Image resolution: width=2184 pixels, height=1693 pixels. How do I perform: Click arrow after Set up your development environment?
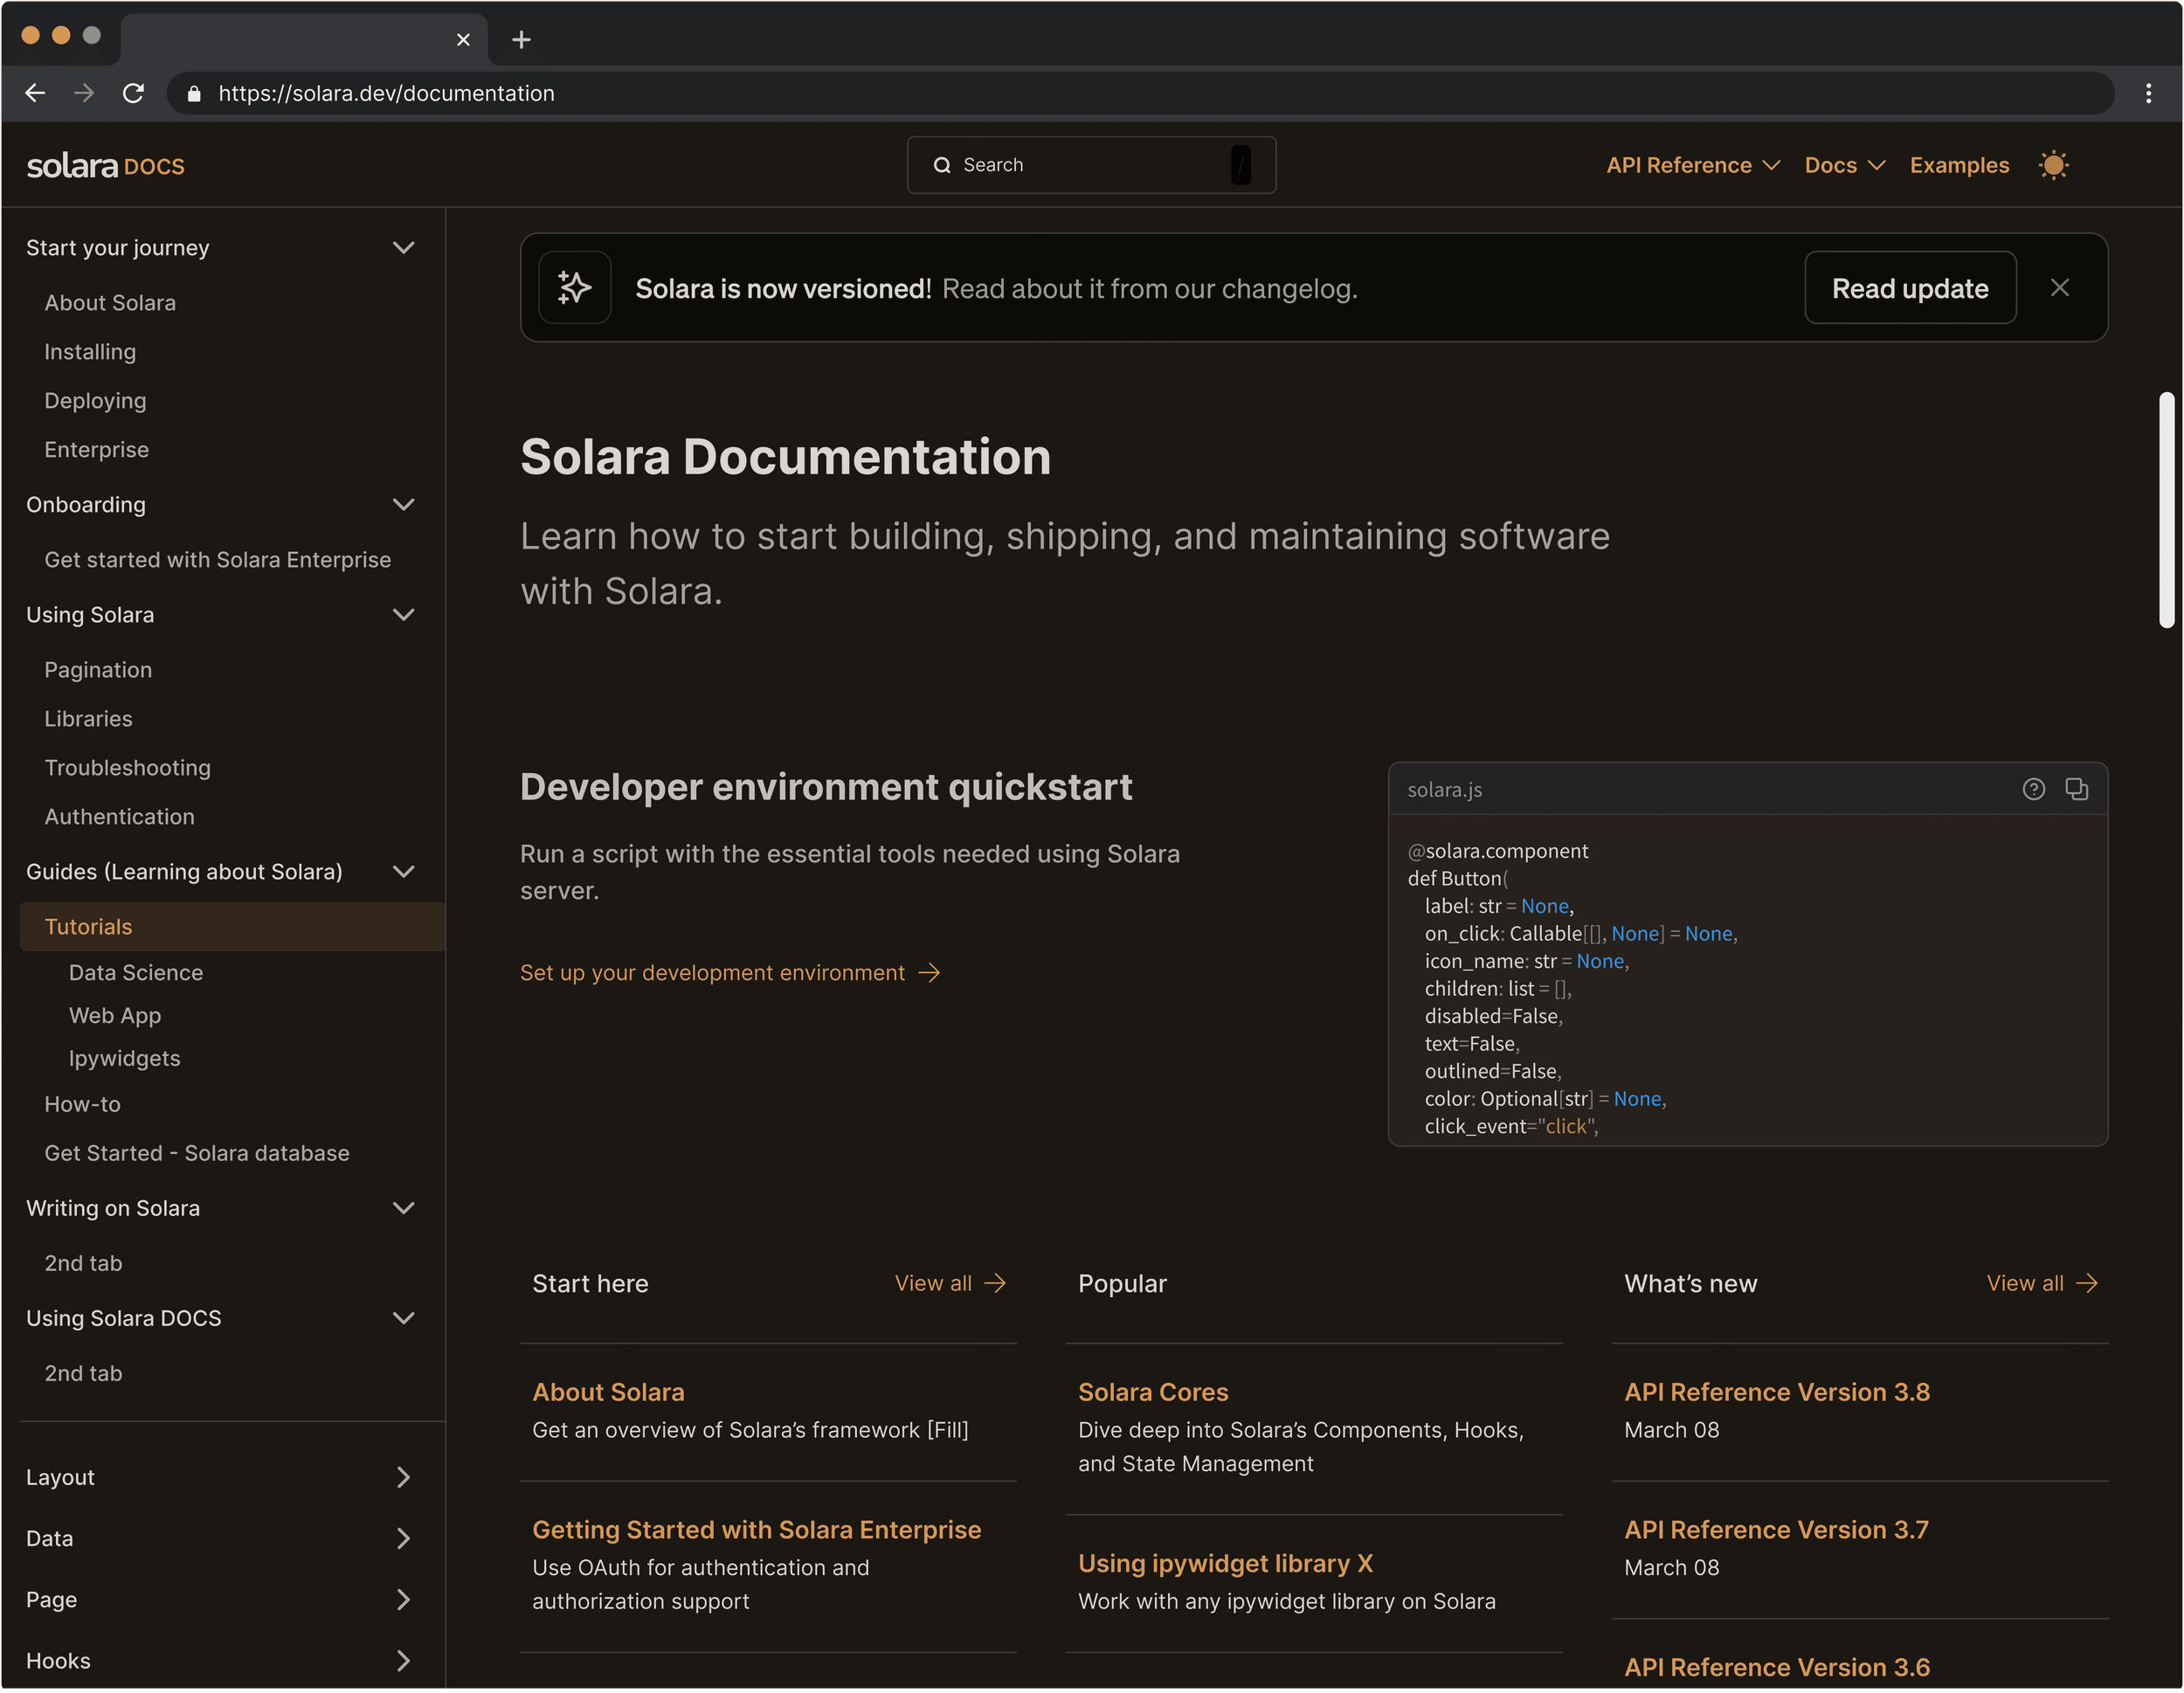pos(929,973)
